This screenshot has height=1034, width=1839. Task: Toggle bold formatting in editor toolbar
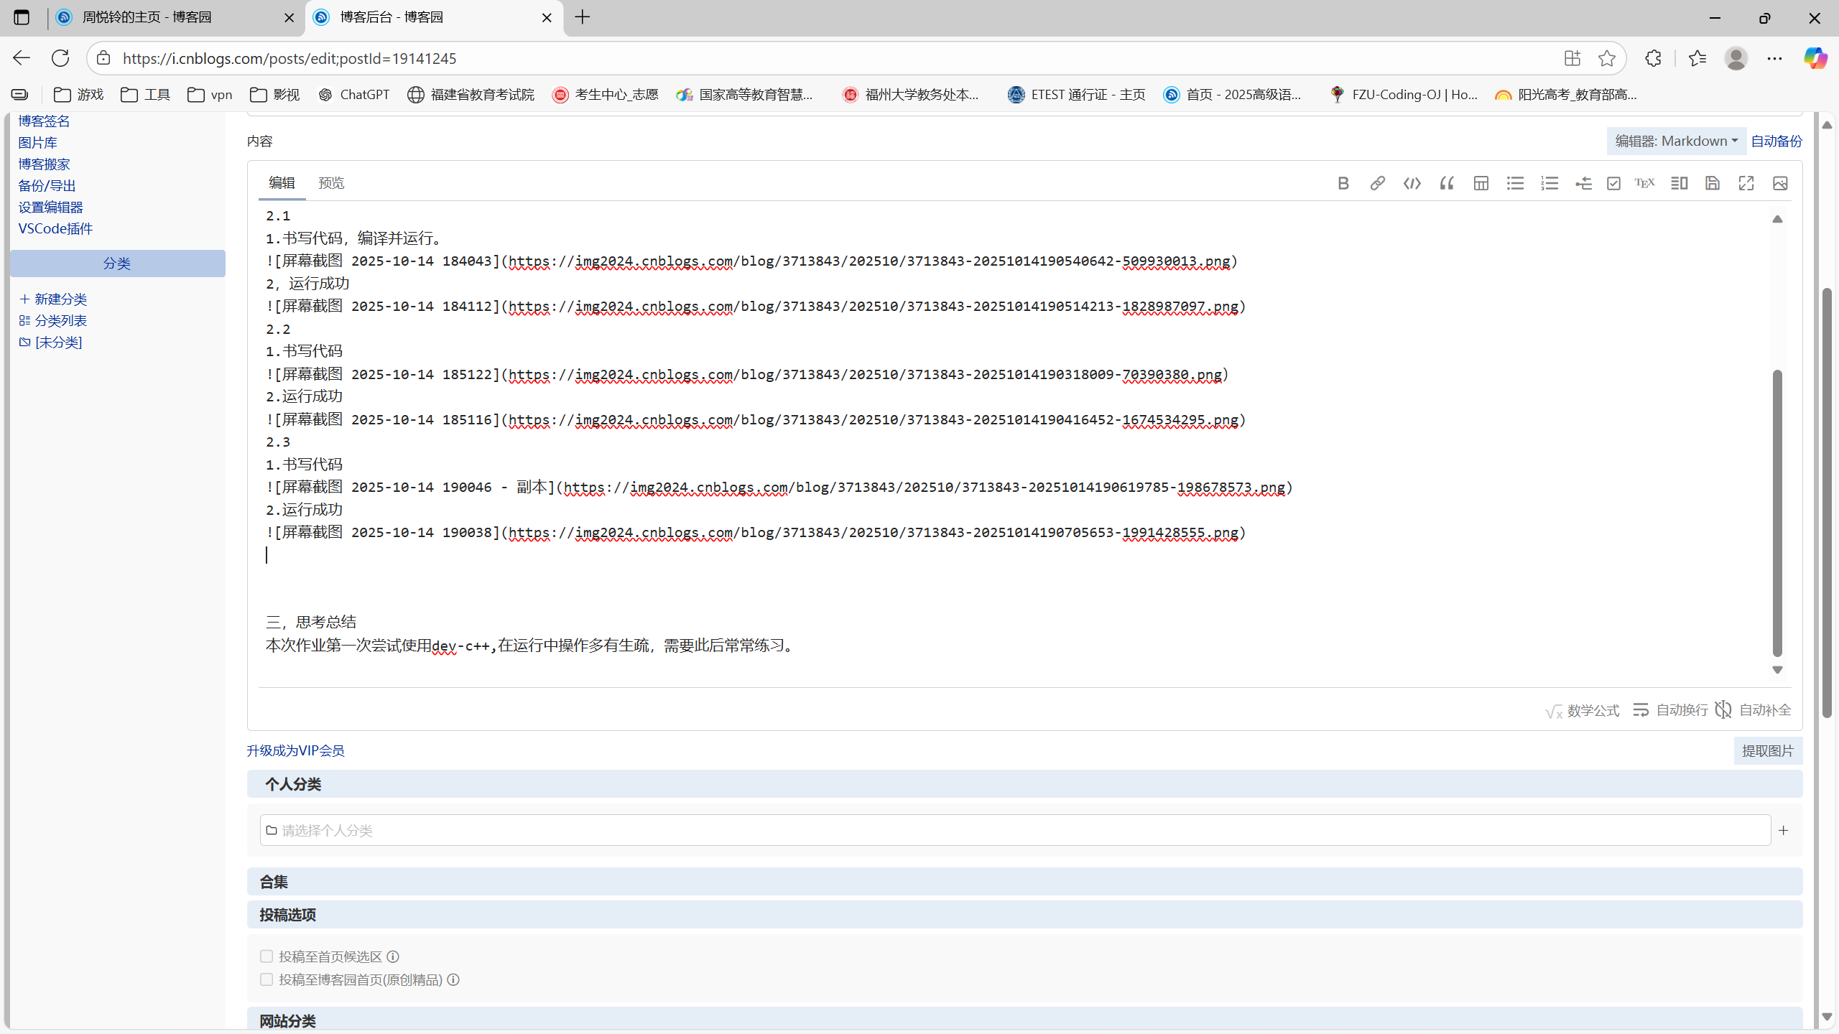point(1343,183)
